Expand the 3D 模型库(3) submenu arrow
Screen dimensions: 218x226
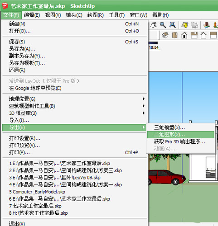(144, 113)
